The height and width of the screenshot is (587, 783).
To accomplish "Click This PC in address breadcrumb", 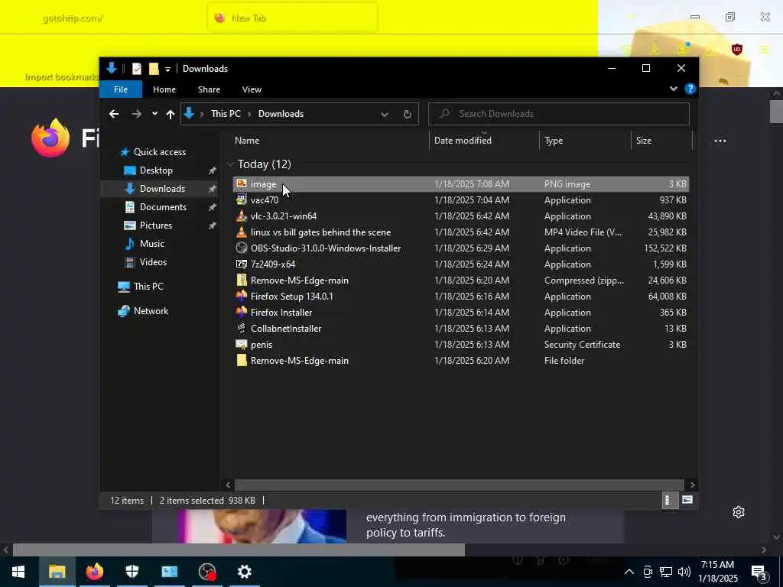I will [x=226, y=114].
